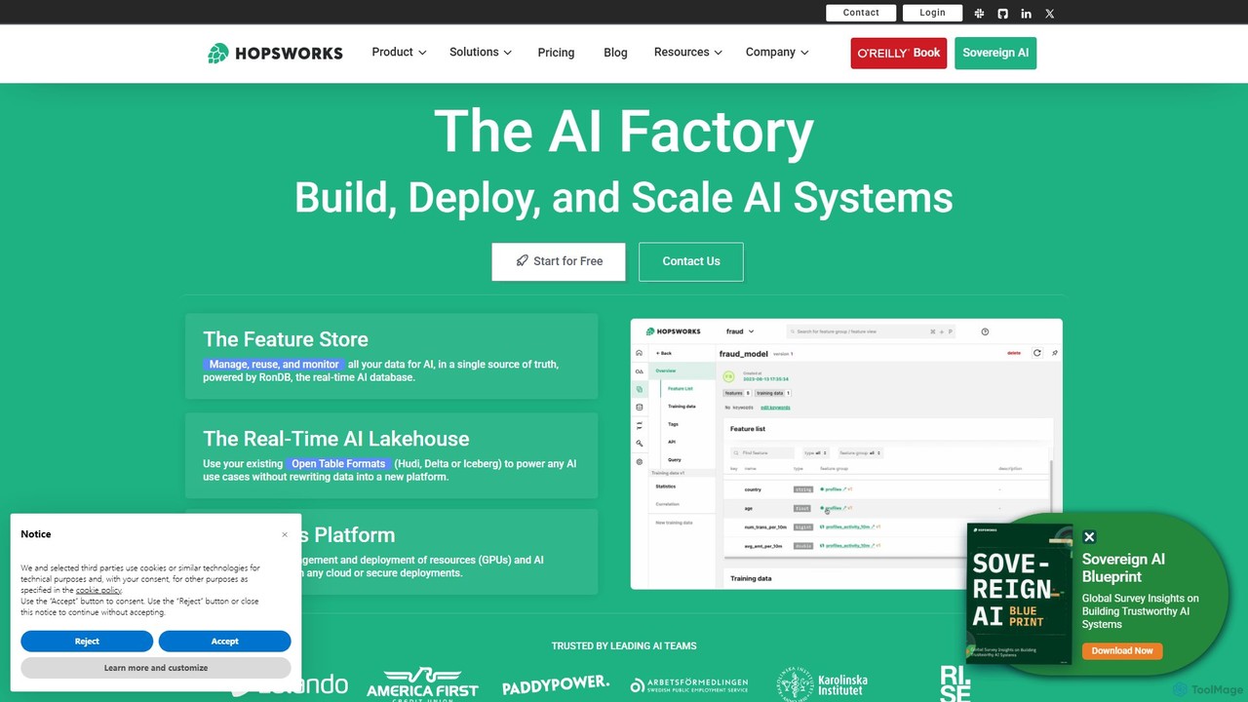
Task: Click Learn more and customize
Action: [156, 668]
